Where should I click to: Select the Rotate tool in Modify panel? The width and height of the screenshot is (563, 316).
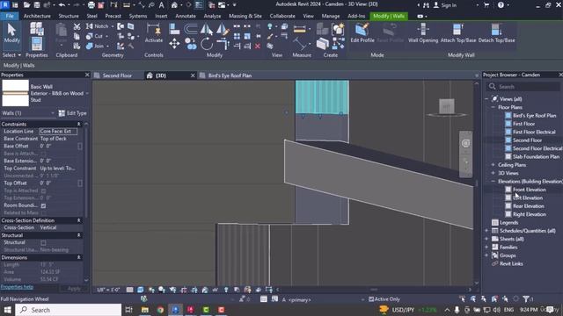click(207, 44)
